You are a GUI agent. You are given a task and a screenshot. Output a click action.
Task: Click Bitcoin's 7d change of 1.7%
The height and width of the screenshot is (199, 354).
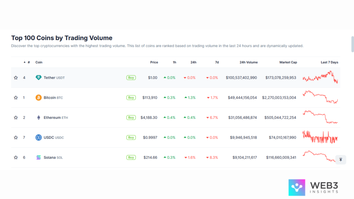[213, 98]
